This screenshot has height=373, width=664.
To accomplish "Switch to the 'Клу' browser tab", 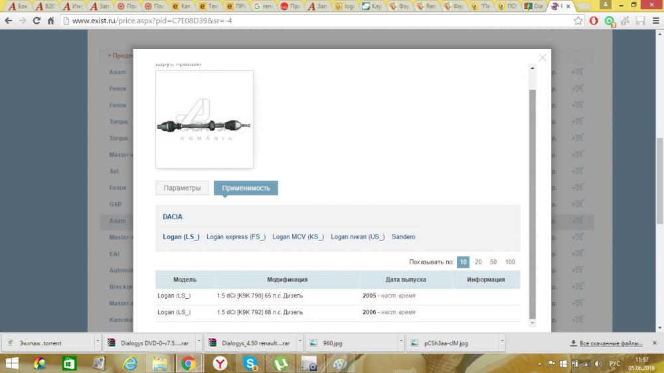I will point(372,6).
